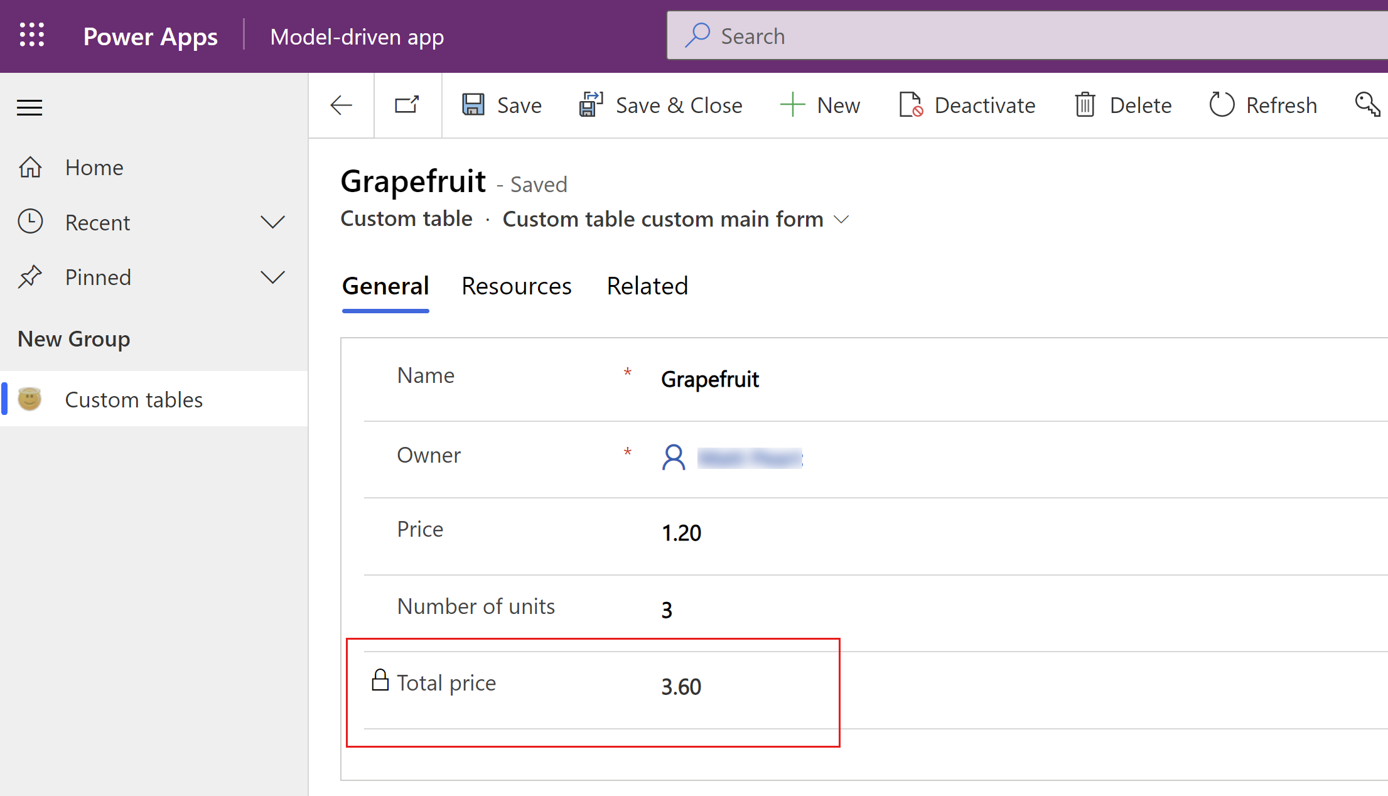Click the back arrow button

coord(340,105)
